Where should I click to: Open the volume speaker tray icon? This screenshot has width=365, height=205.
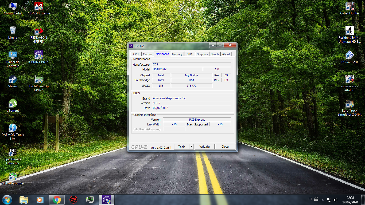tap(336, 200)
